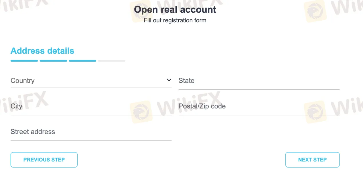Screen dimensions: 363x183
Task: Click the first progress bar segment
Action: pos(24,61)
